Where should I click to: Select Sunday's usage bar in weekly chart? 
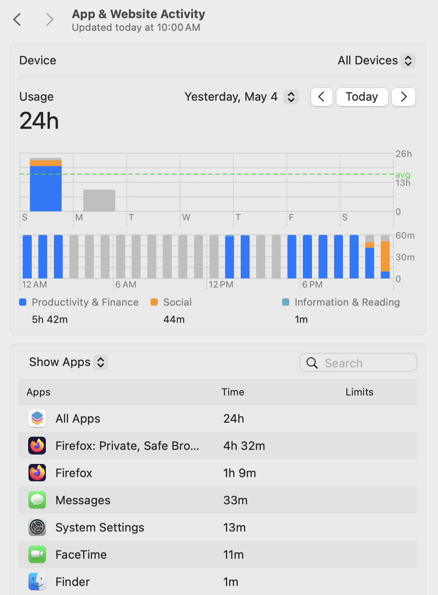[x=46, y=185]
